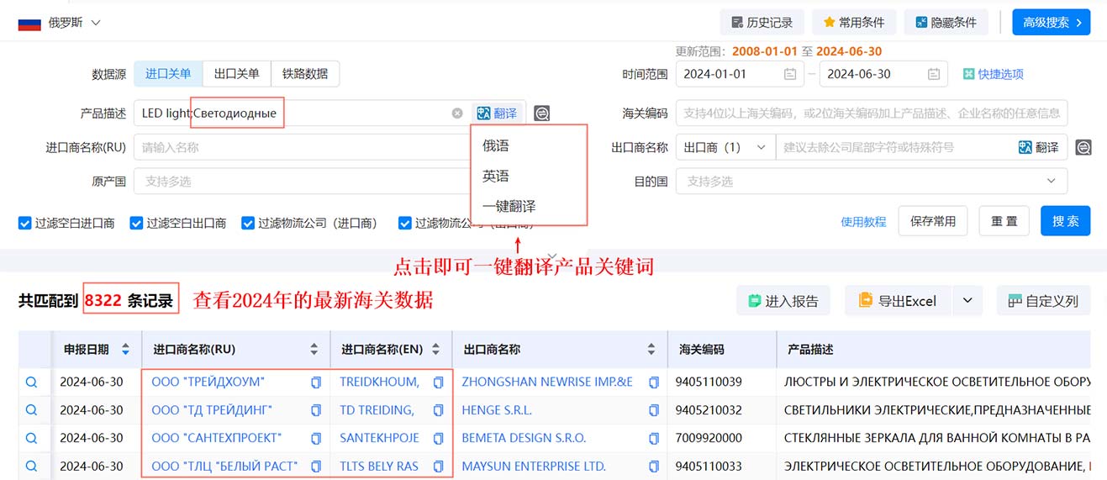Open calendar icon in end date field

pyautogui.click(x=933, y=74)
